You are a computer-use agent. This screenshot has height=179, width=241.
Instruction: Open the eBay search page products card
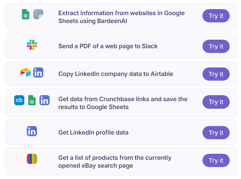click(121, 161)
